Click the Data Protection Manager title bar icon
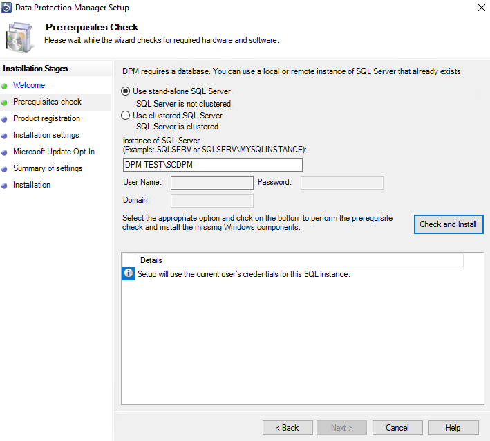Image resolution: width=490 pixels, height=441 pixels. click(x=7, y=8)
